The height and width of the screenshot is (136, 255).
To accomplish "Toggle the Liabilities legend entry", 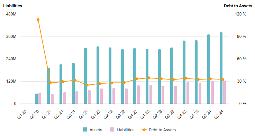I will [122, 130].
